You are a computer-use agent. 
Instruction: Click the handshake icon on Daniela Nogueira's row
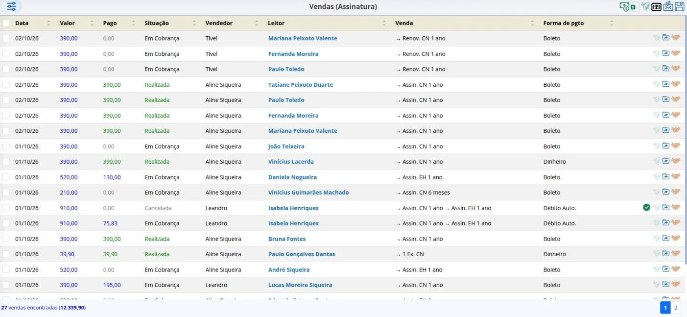coord(676,177)
